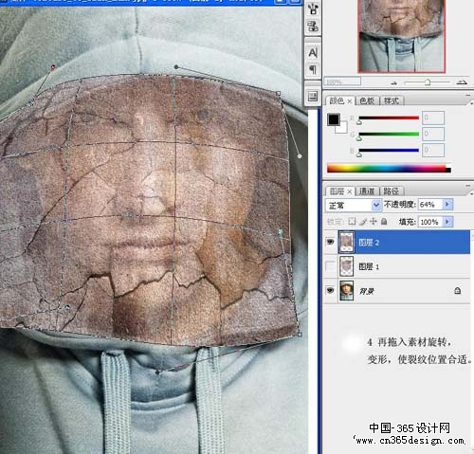Viewport: 474px width, 454px height.
Task: Select the 背景 layer name
Action: (x=367, y=291)
